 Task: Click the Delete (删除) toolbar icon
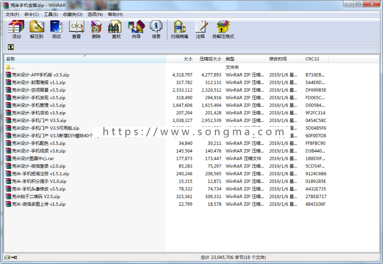[96, 27]
